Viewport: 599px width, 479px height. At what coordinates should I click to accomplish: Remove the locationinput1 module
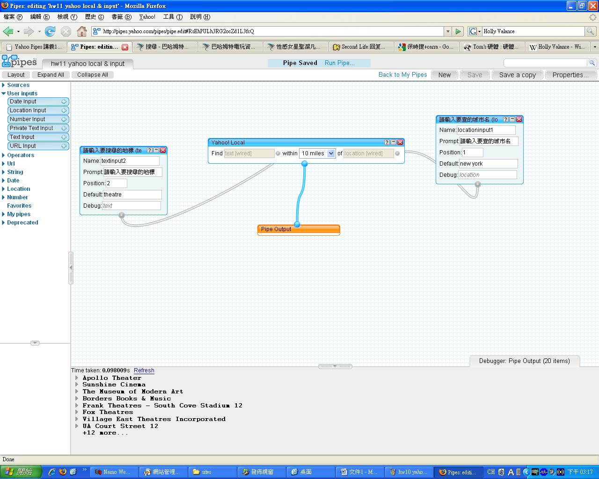pyautogui.click(x=519, y=119)
